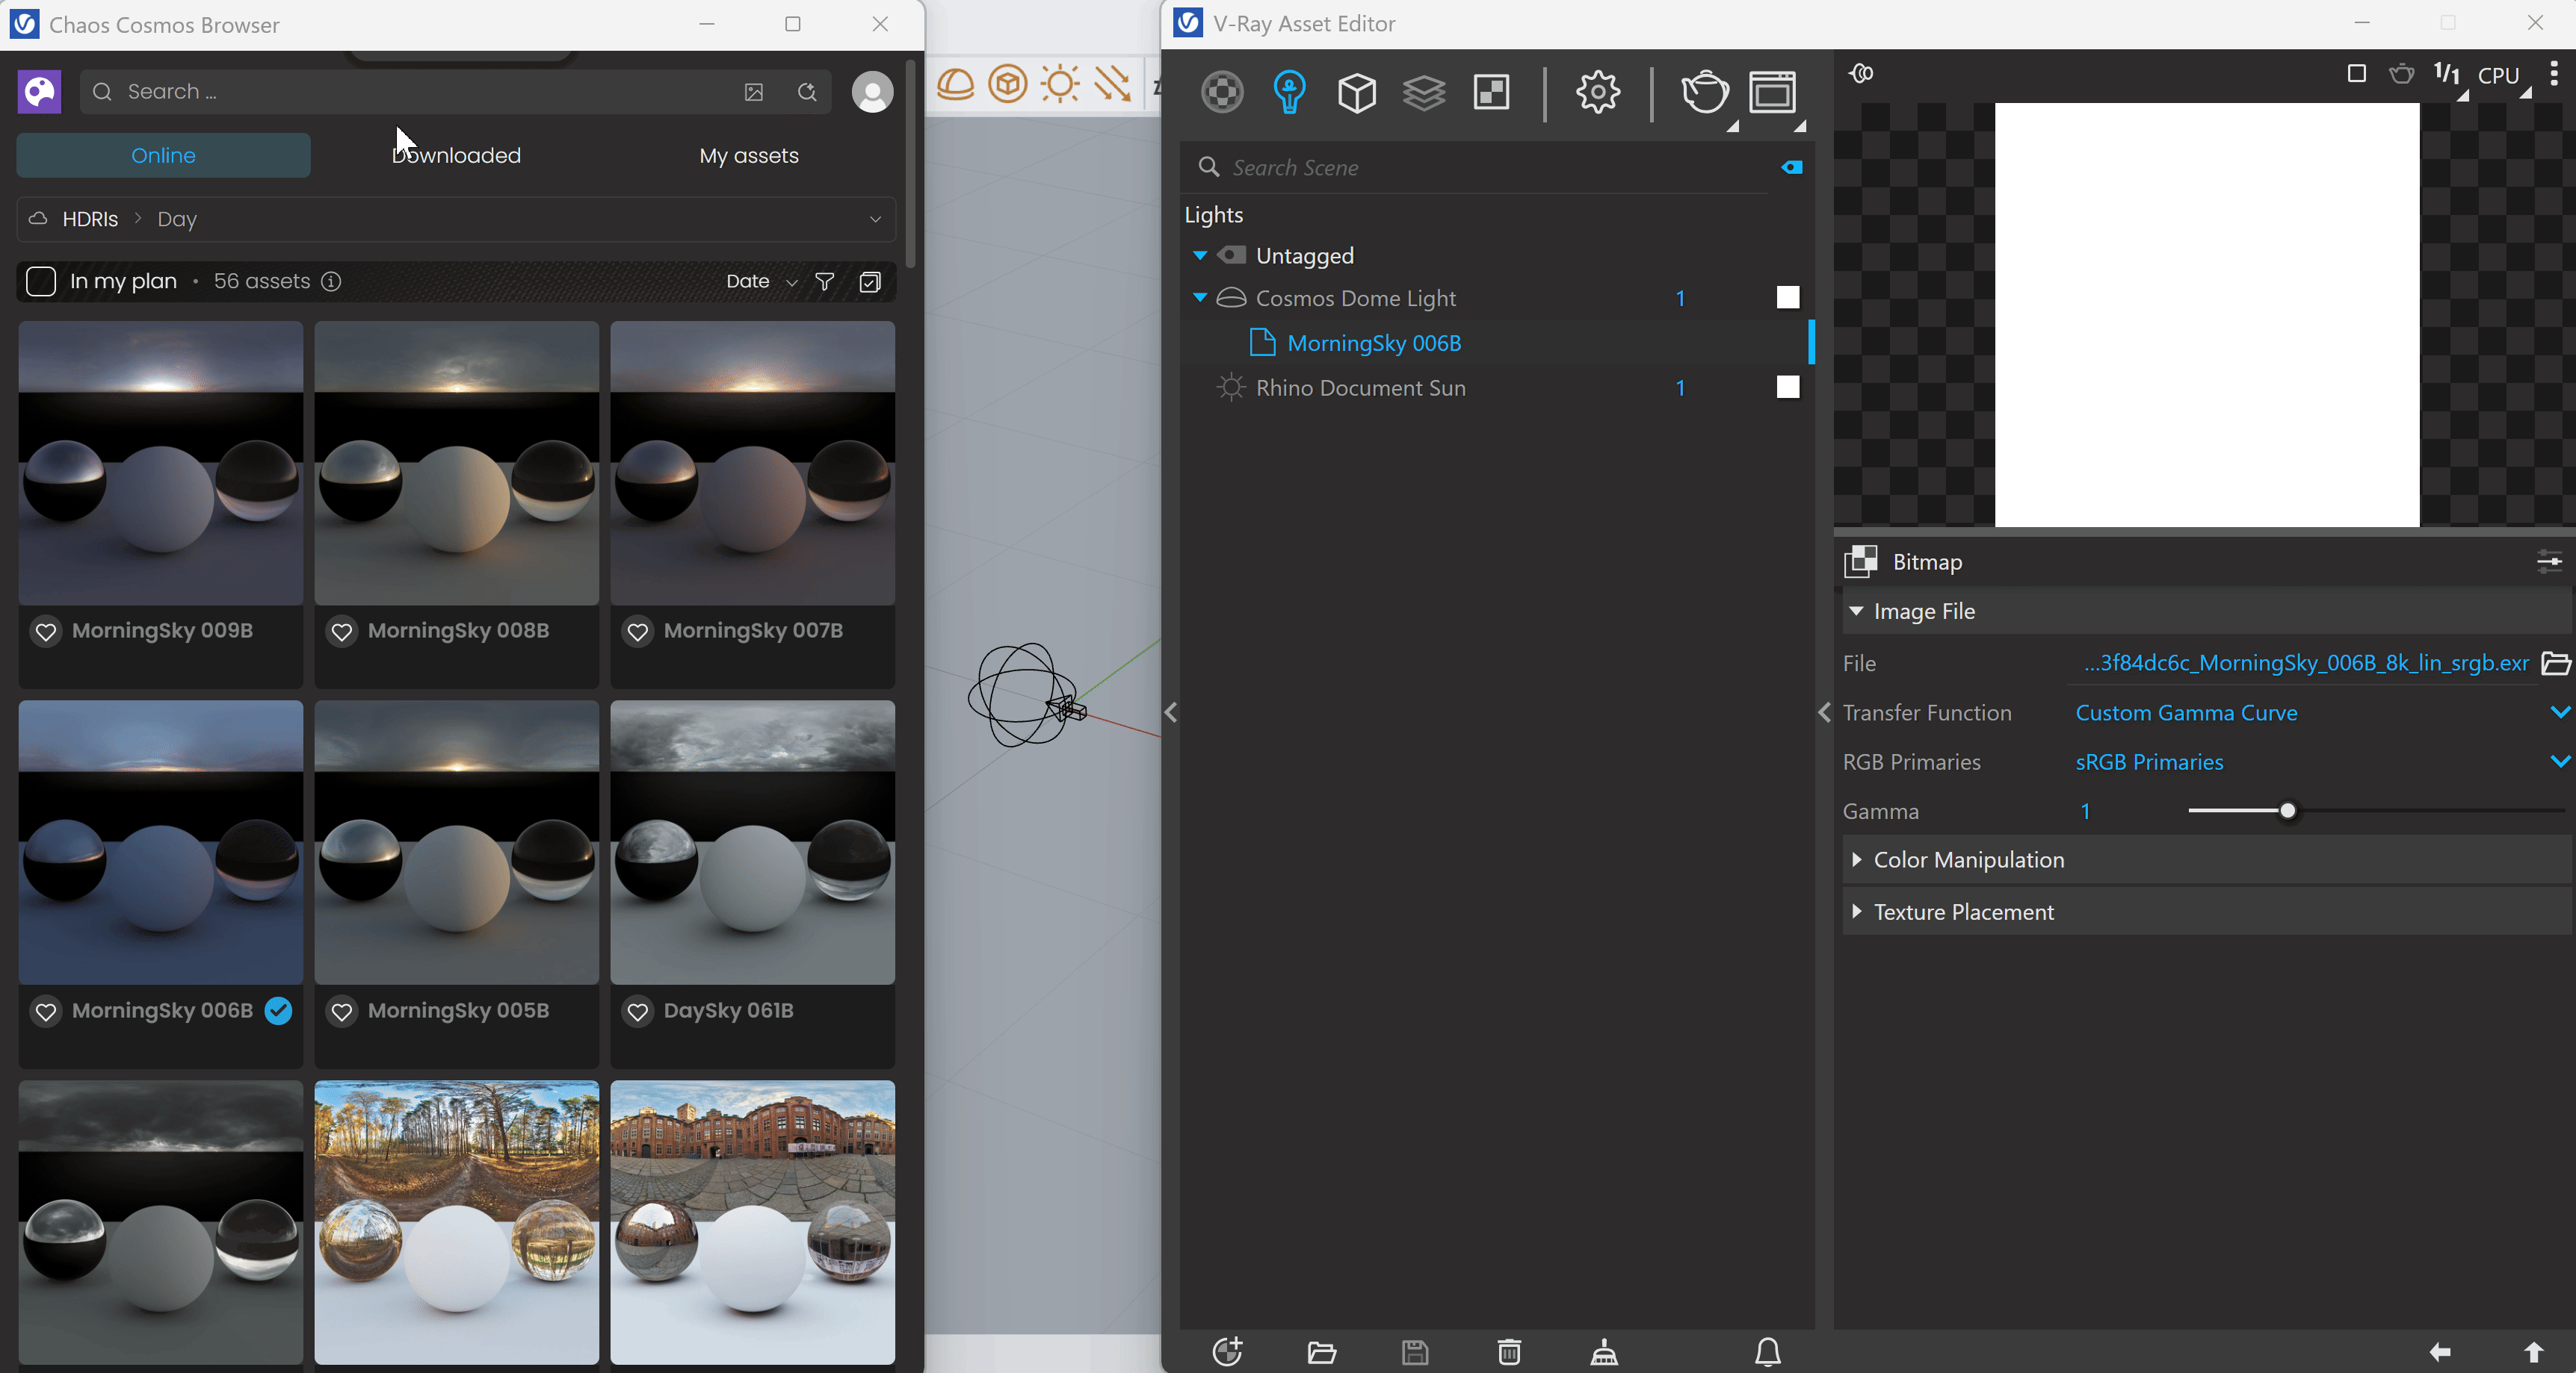Select MorningSky 006B in Lights tree
2576x1373 pixels.
(x=1374, y=343)
